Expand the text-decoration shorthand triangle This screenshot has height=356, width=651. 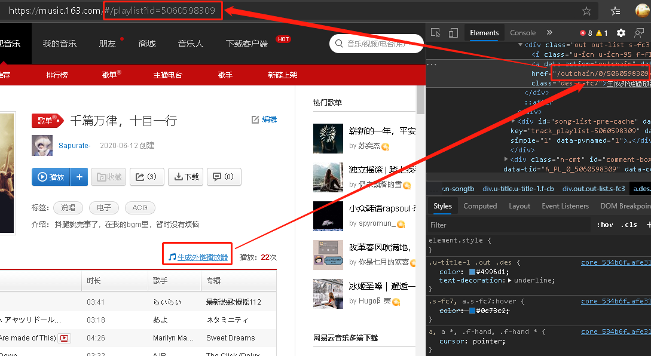coord(509,281)
